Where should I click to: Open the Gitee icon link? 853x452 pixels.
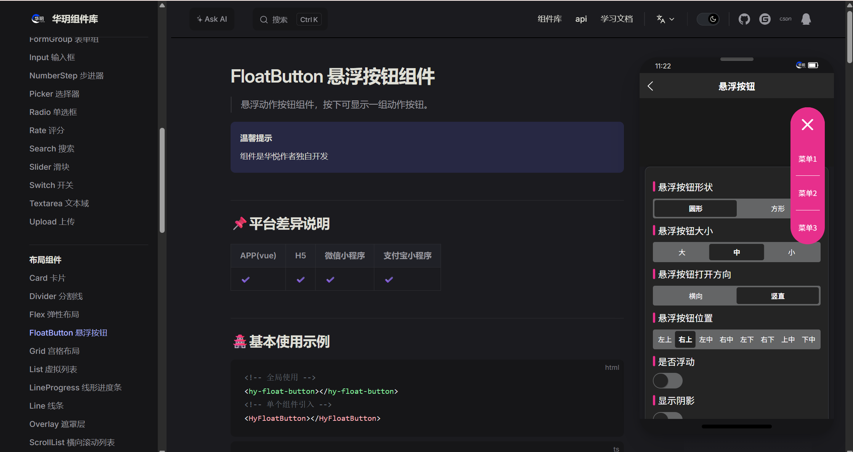pos(765,19)
